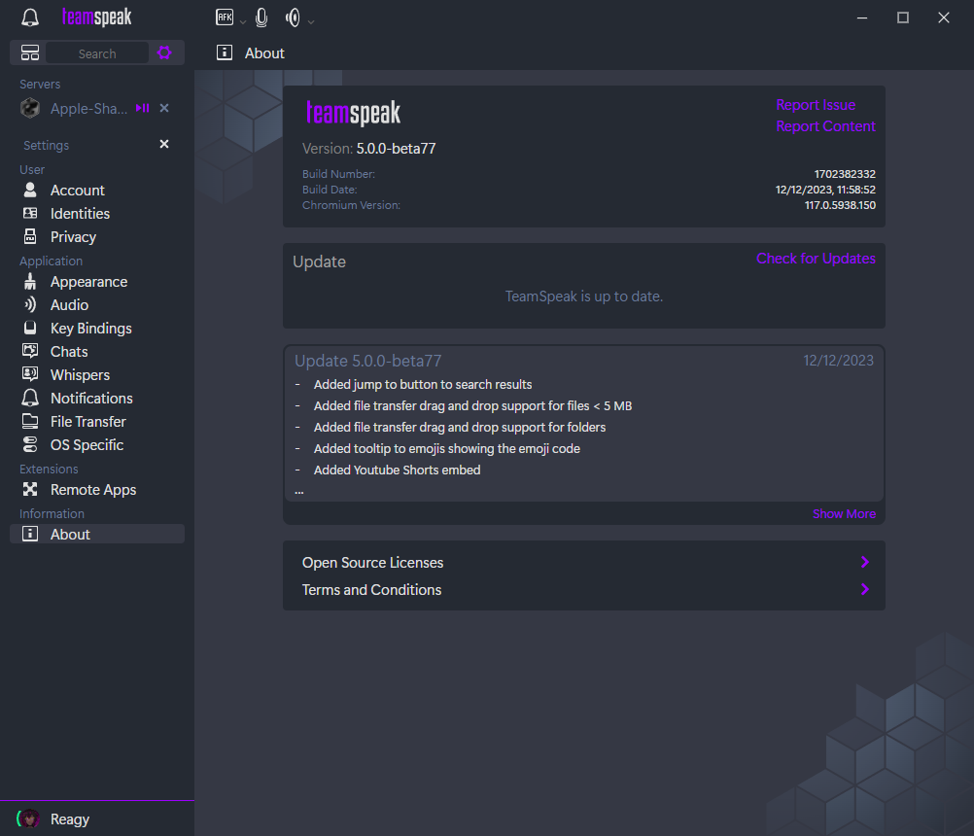Viewport: 974px width, 836px height.
Task: Click Check for Updates
Action: click(816, 259)
